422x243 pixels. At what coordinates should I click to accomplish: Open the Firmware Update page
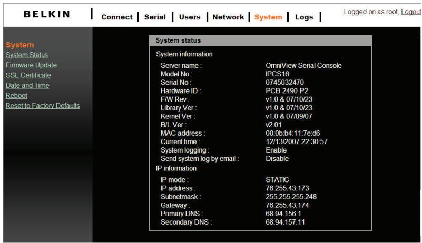(31, 65)
